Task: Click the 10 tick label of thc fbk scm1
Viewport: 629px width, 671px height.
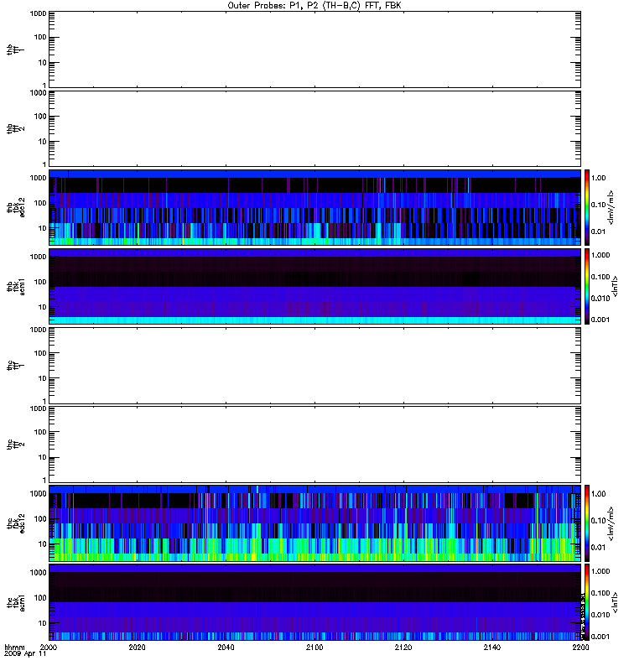Action: (43, 623)
